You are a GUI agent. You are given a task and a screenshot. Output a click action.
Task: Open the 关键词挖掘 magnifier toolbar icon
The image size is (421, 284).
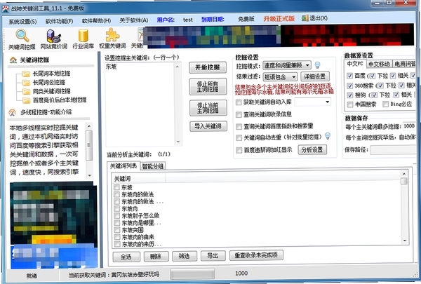22,36
